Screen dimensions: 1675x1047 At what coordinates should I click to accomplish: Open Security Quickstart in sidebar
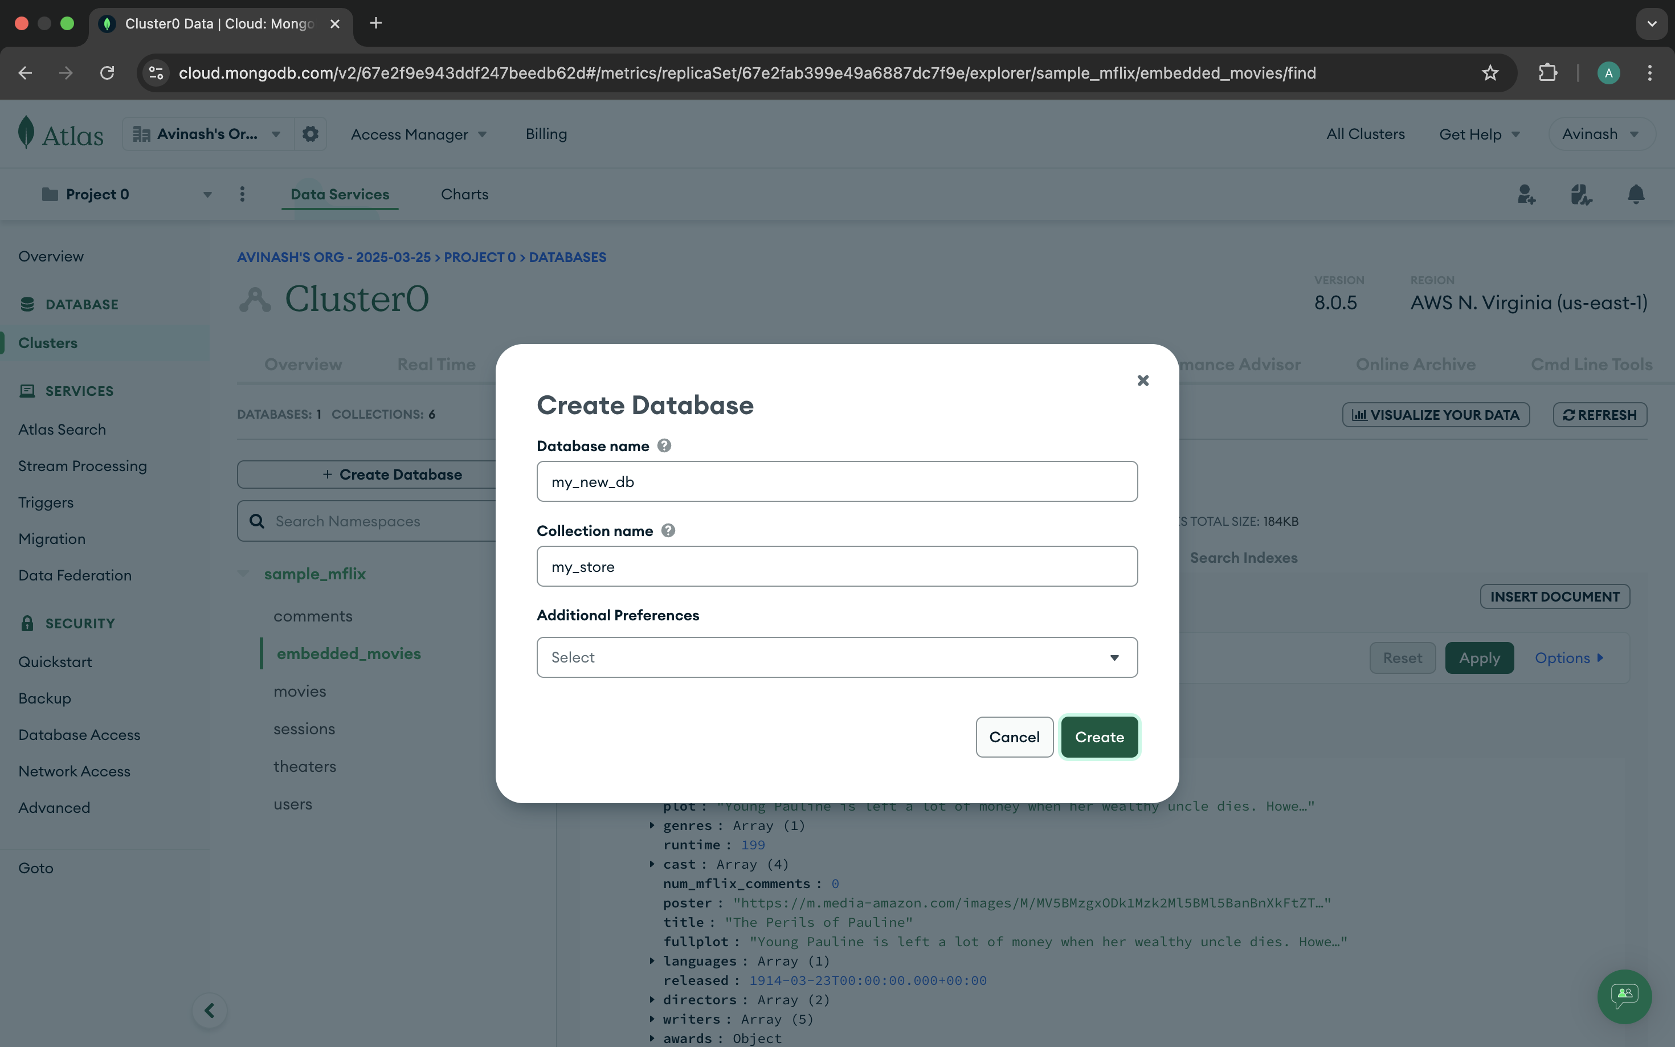(x=55, y=662)
